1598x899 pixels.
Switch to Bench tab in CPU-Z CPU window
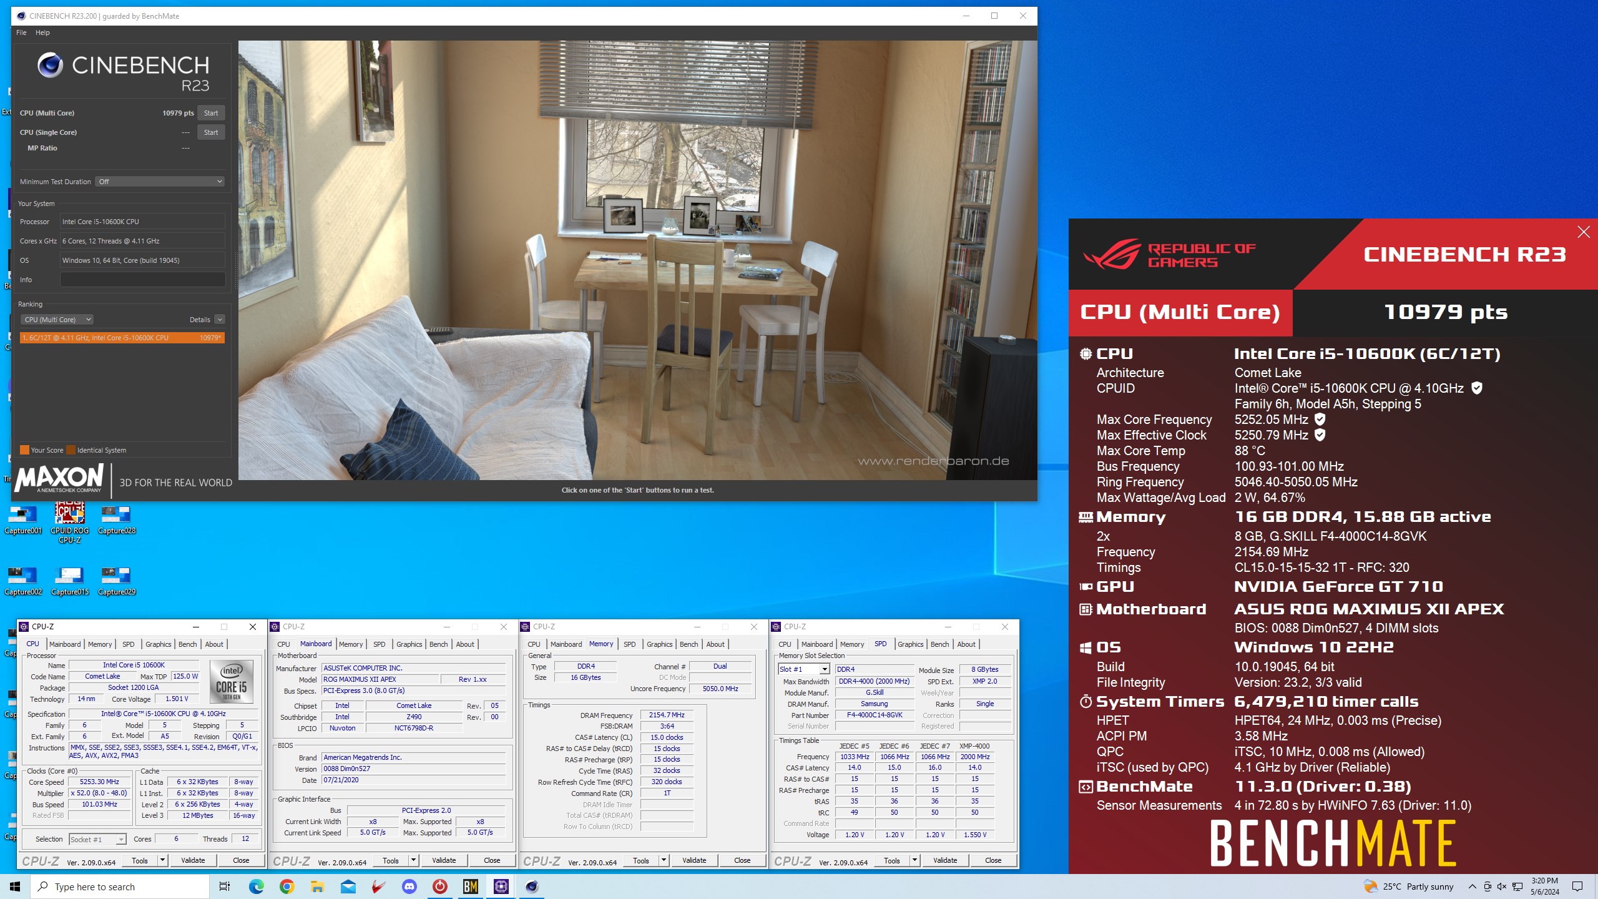187,644
